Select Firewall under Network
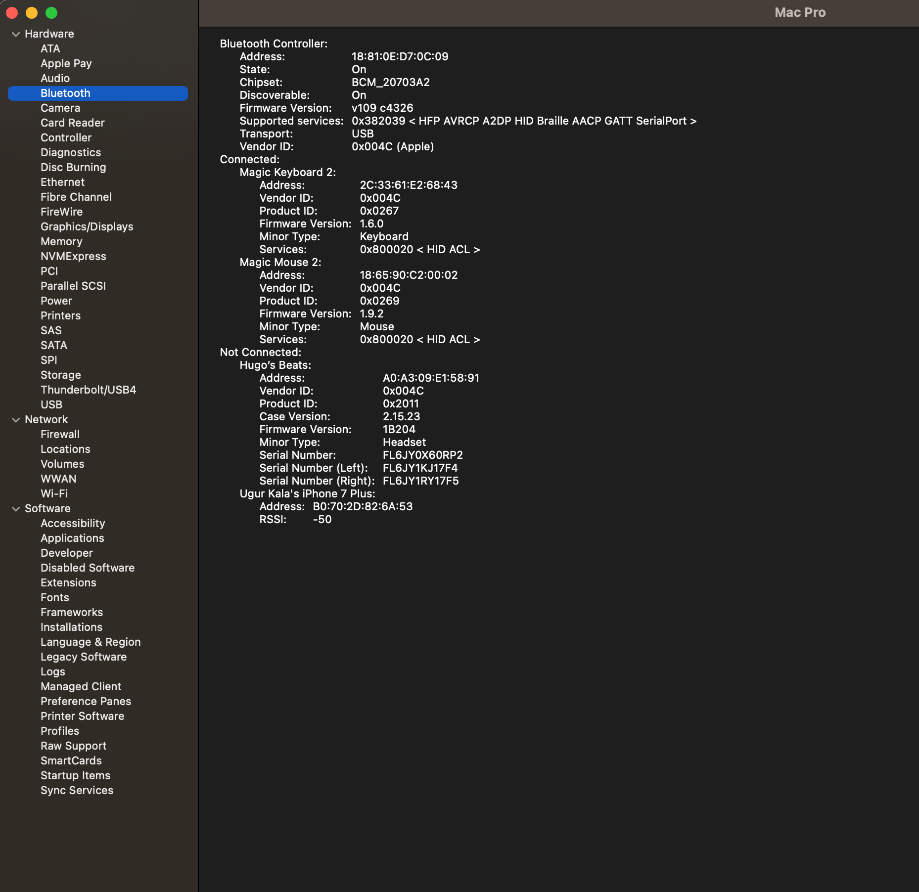 tap(60, 434)
